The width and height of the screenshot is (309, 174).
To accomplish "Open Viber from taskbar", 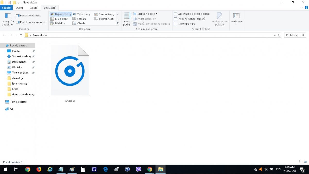I will coord(139,169).
